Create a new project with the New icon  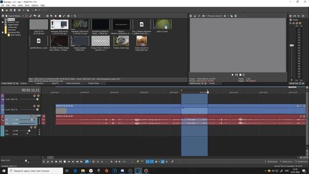[2, 10]
